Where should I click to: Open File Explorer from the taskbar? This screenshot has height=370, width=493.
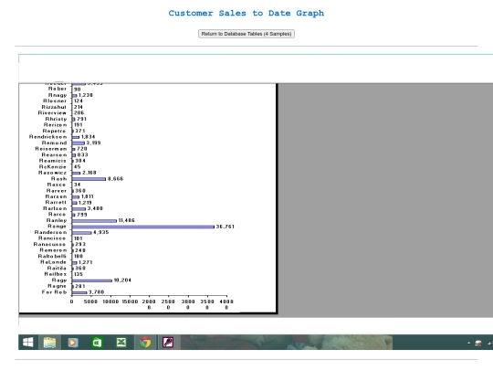point(49,342)
